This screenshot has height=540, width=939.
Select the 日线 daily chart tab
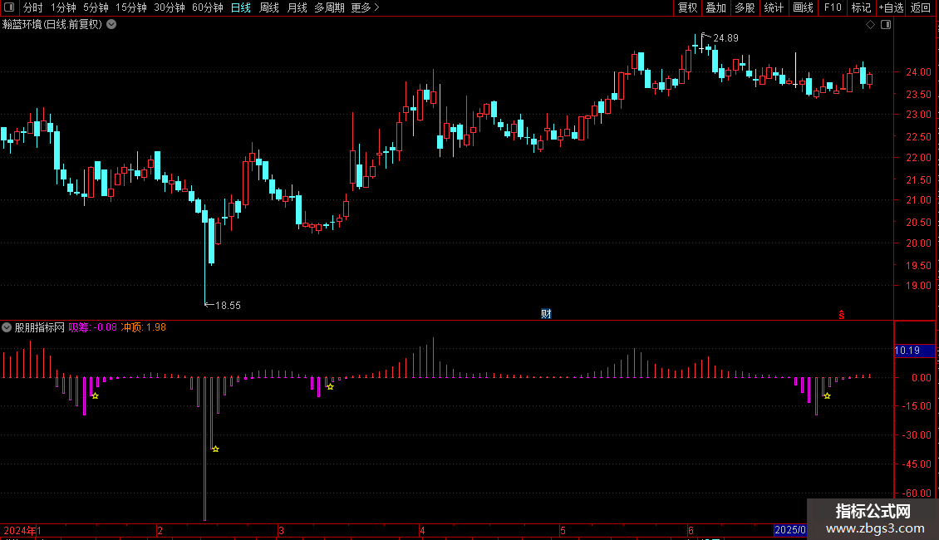[x=241, y=7]
